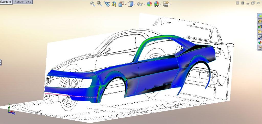The width and height of the screenshot is (262, 124).
Task: Open SolidWorks Resources home icon in task pane
Action: (x=260, y=21)
